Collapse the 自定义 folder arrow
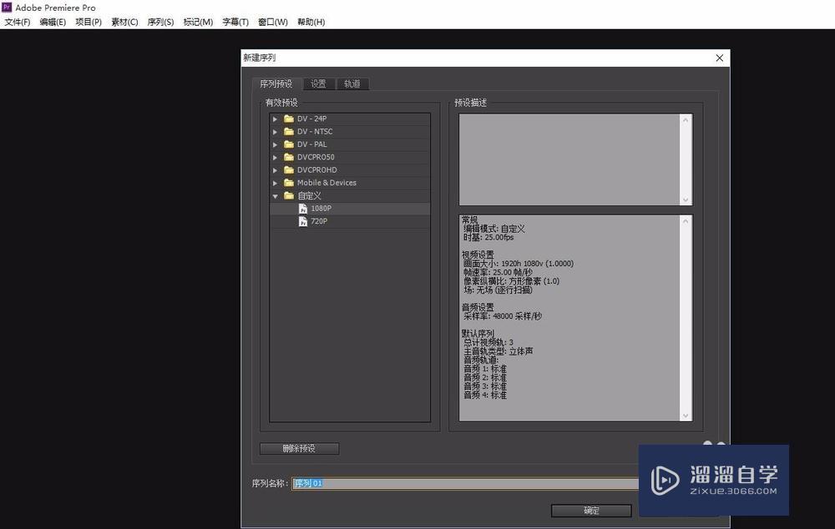Screen dimensions: 835x529 [x=276, y=196]
